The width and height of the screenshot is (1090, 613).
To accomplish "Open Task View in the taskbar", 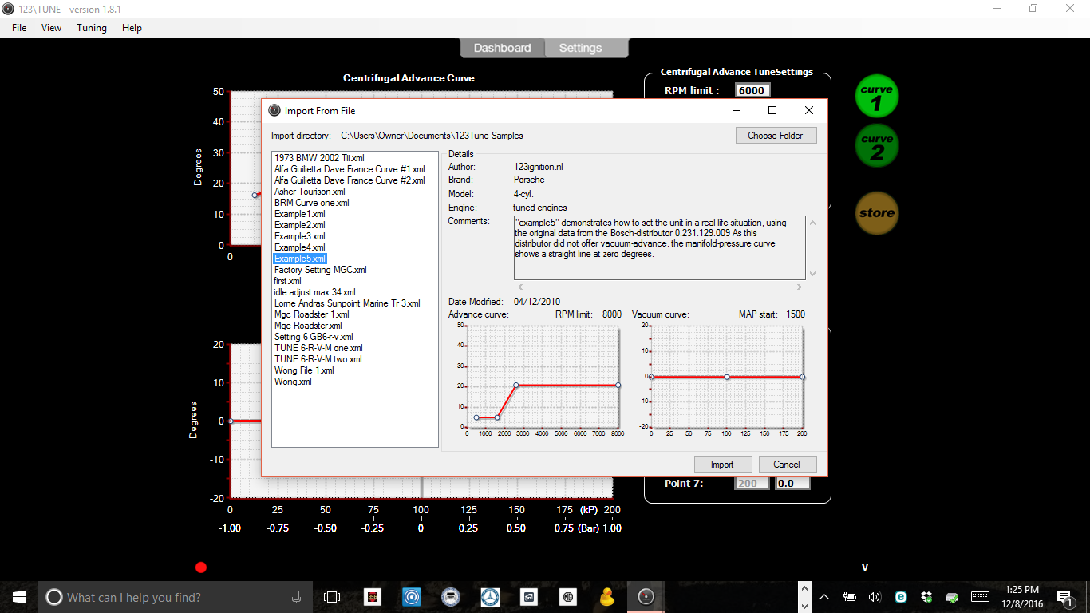I will pyautogui.click(x=332, y=597).
